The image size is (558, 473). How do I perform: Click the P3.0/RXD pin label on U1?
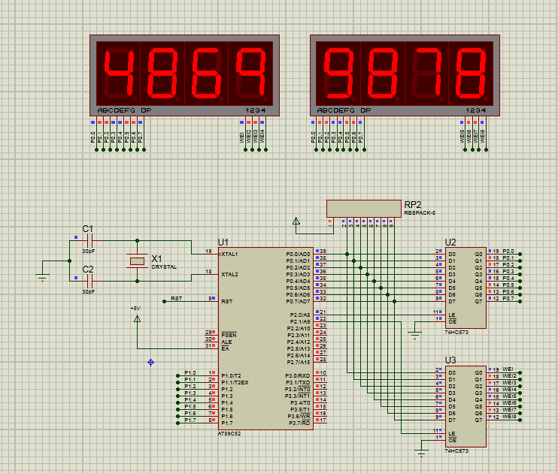coord(298,376)
